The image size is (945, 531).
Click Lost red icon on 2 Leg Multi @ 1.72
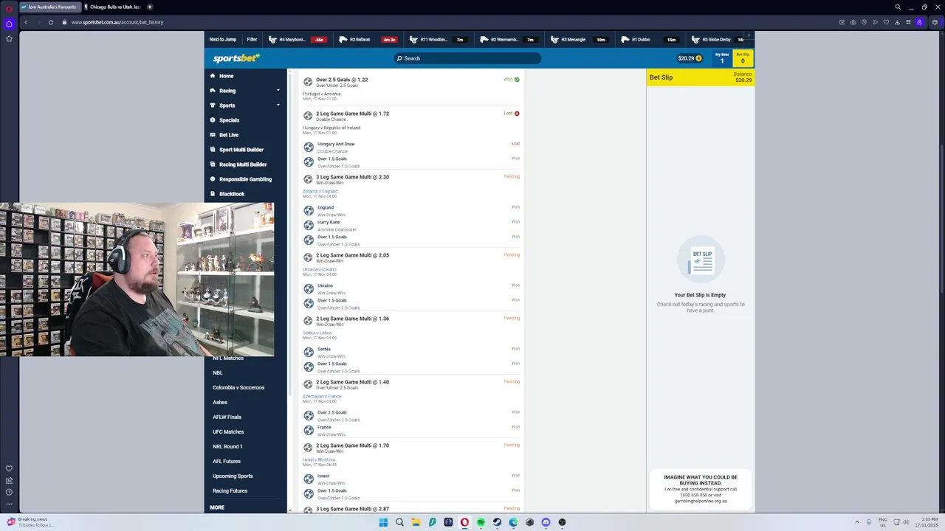tap(517, 114)
